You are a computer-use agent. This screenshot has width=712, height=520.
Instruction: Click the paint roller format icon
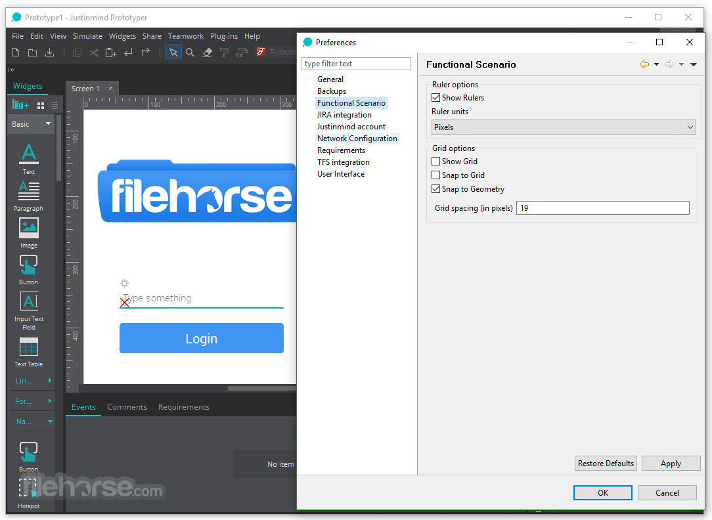[x=225, y=53]
